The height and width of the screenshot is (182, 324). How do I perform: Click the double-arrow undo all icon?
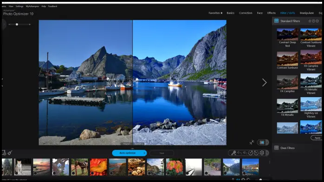[245, 153]
